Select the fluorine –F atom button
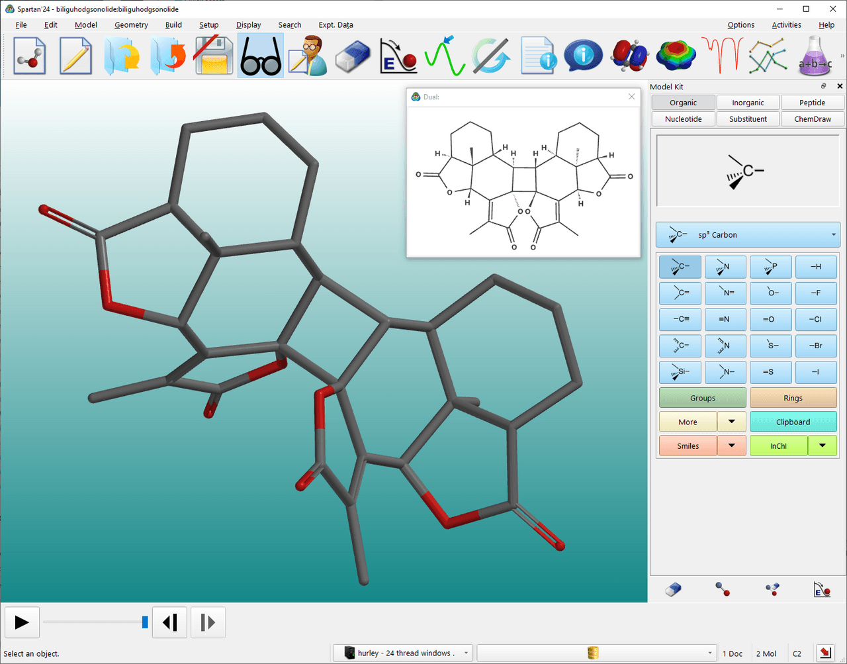 [816, 293]
